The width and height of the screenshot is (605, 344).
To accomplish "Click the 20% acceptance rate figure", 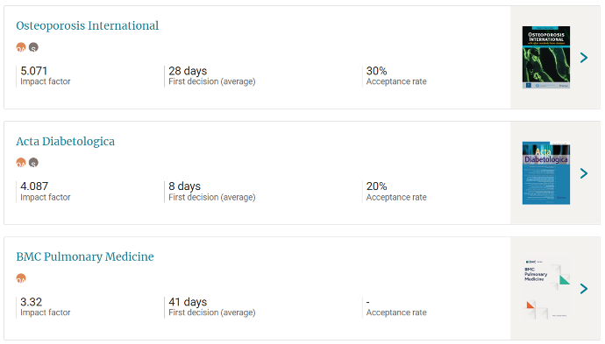I will 376,186.
